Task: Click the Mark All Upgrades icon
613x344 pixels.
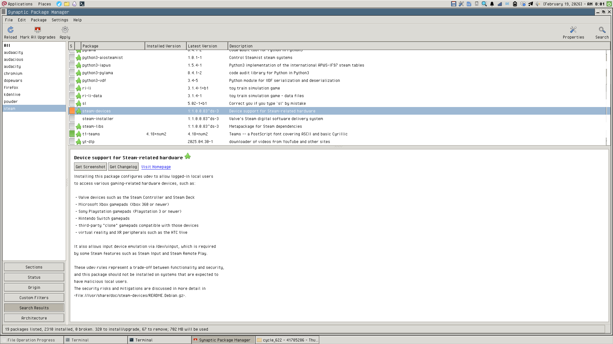Action: 38,30
